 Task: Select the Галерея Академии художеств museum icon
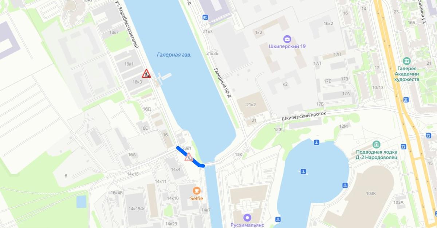click(x=407, y=60)
